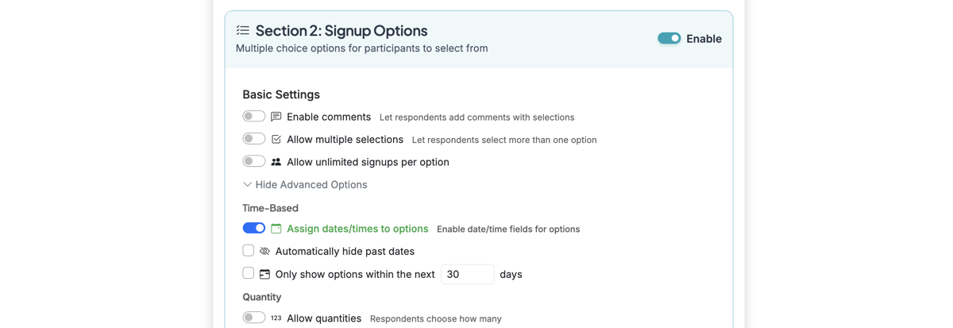Viewport: 953px width, 328px height.
Task: Check Automatically hide past dates
Action: 249,250
